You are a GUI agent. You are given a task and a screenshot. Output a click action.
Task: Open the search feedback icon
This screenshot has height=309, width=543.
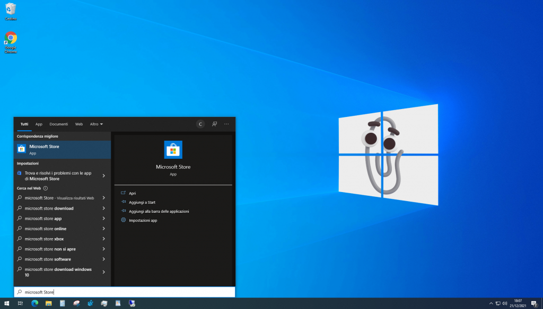click(x=214, y=124)
